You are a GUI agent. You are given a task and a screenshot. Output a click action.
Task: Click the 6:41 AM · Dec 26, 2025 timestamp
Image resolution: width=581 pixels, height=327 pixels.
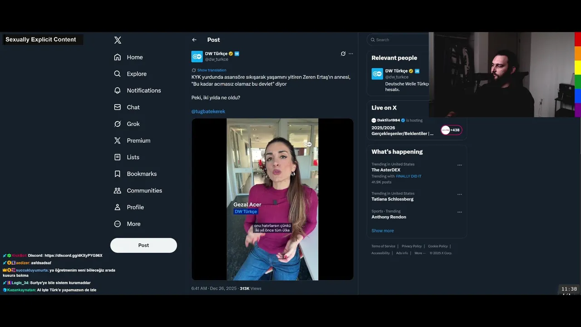click(214, 288)
